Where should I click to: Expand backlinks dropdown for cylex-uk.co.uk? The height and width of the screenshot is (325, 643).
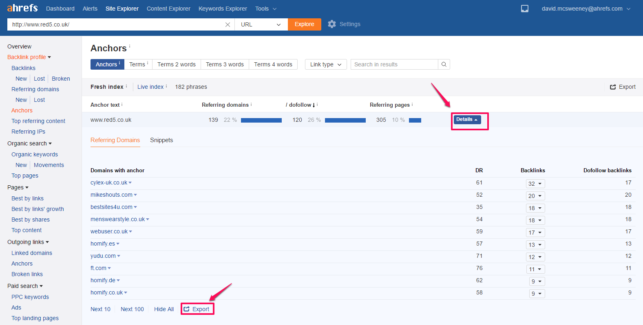coord(535,184)
